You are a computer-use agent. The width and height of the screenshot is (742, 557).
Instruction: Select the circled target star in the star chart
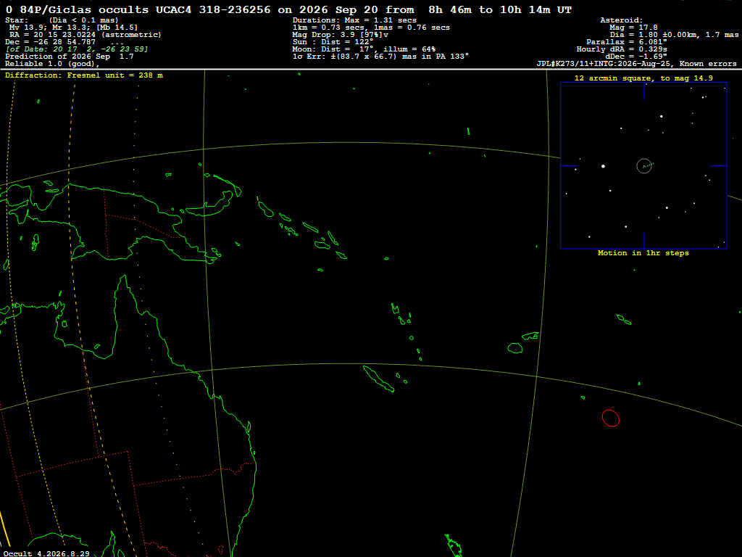[x=644, y=166]
